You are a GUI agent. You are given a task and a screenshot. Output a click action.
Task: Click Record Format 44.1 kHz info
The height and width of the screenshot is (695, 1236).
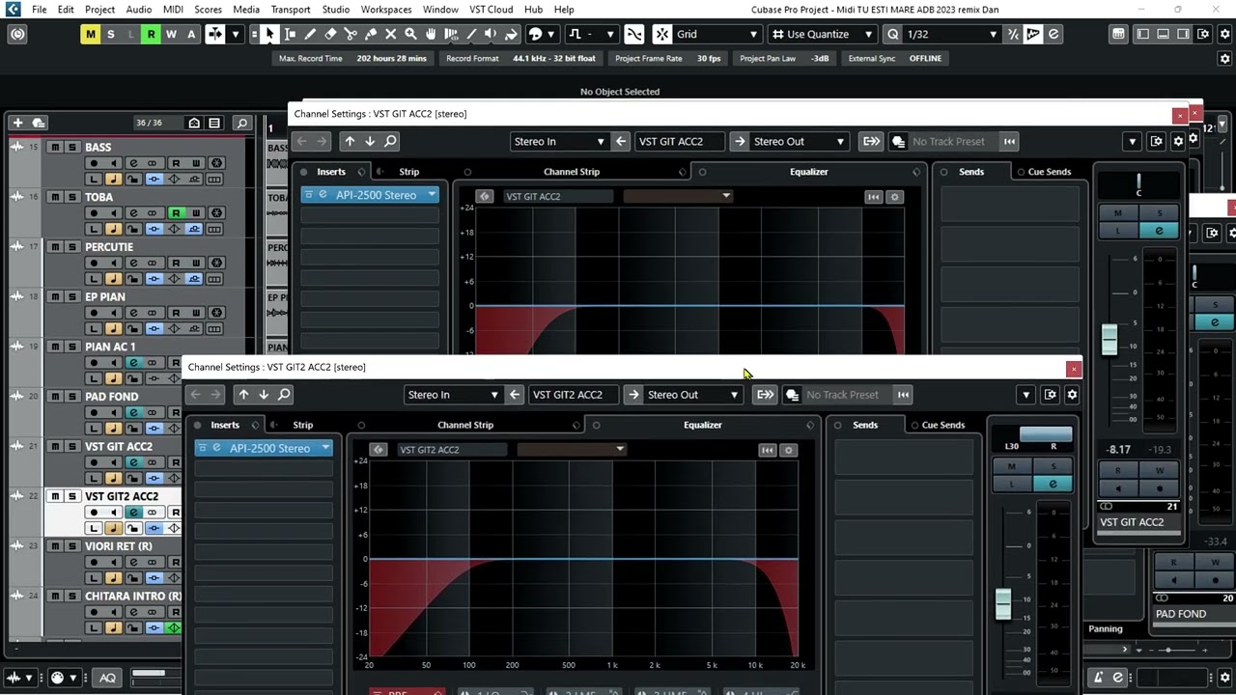(520, 58)
